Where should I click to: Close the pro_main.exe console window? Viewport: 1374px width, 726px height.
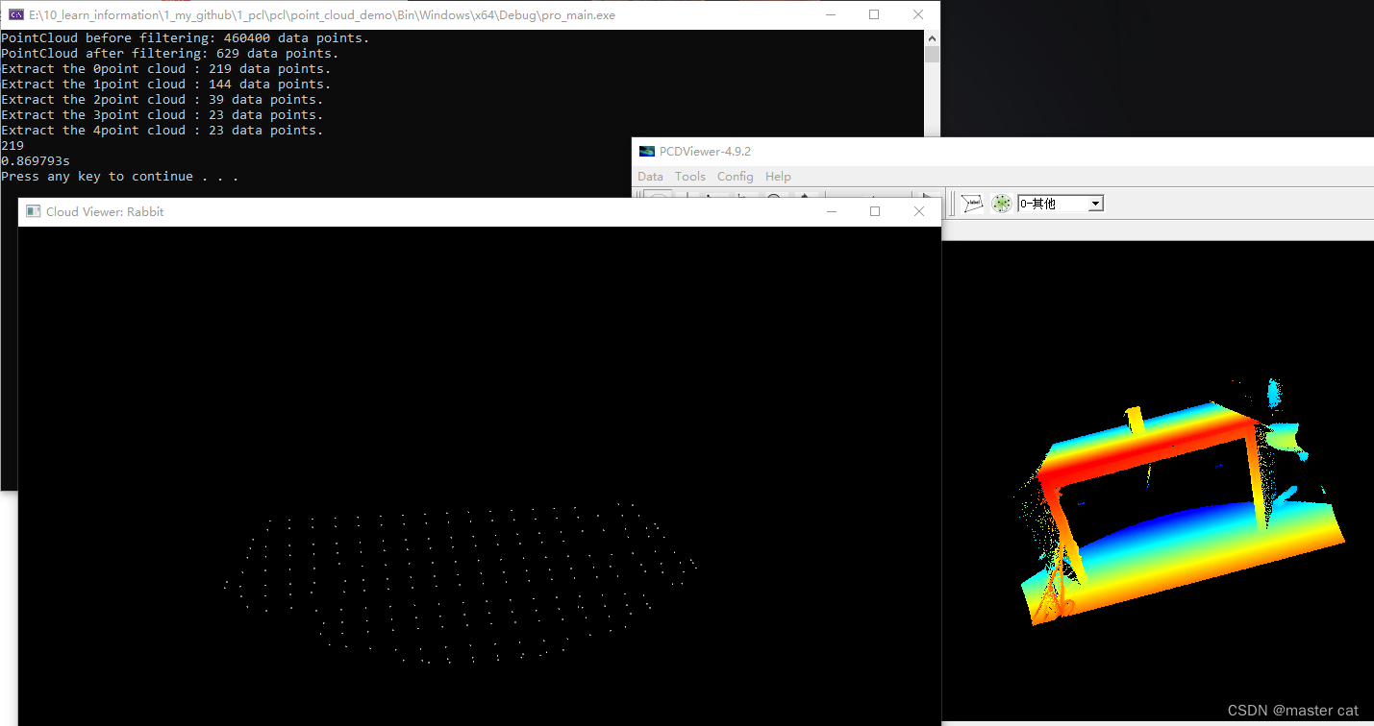pyautogui.click(x=918, y=14)
